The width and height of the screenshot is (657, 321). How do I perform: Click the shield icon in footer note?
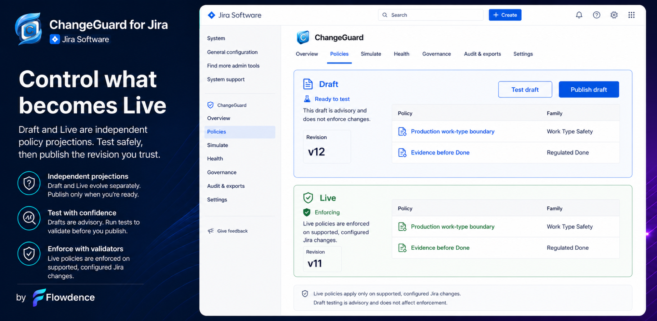(305, 294)
